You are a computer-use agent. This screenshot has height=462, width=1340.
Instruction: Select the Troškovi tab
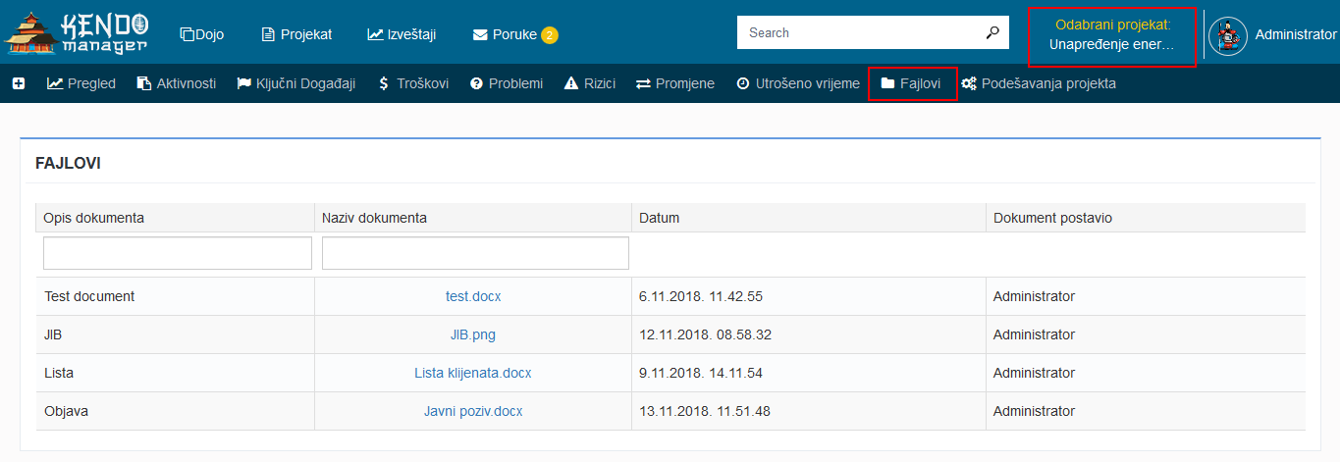pos(413,84)
